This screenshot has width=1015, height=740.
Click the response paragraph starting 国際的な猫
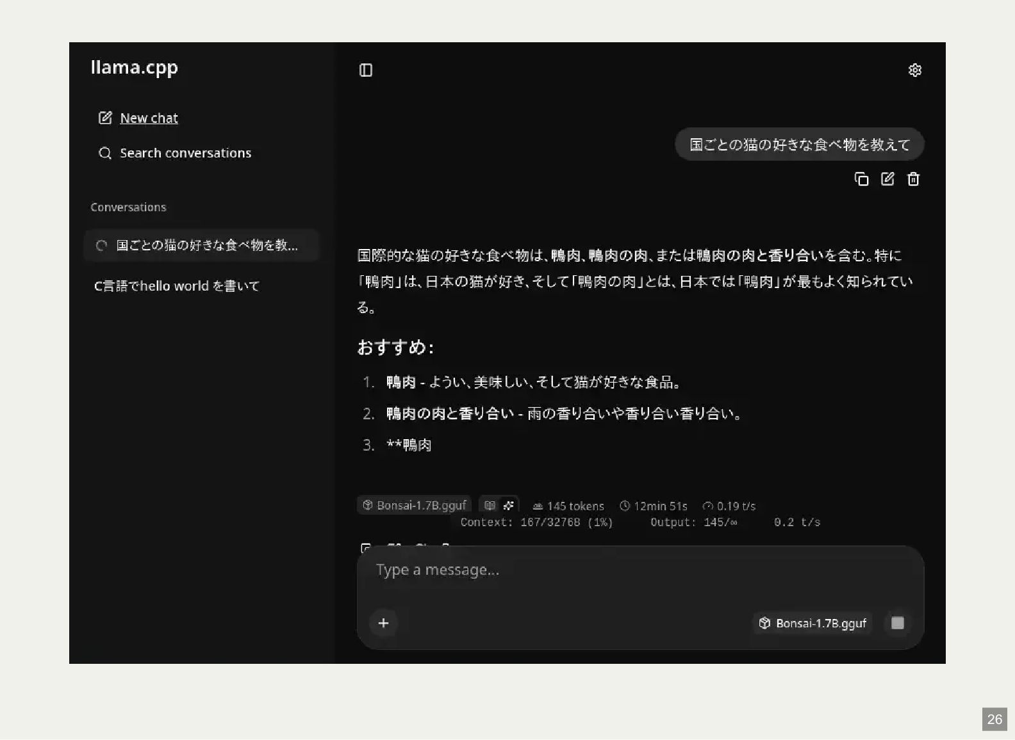click(635, 281)
